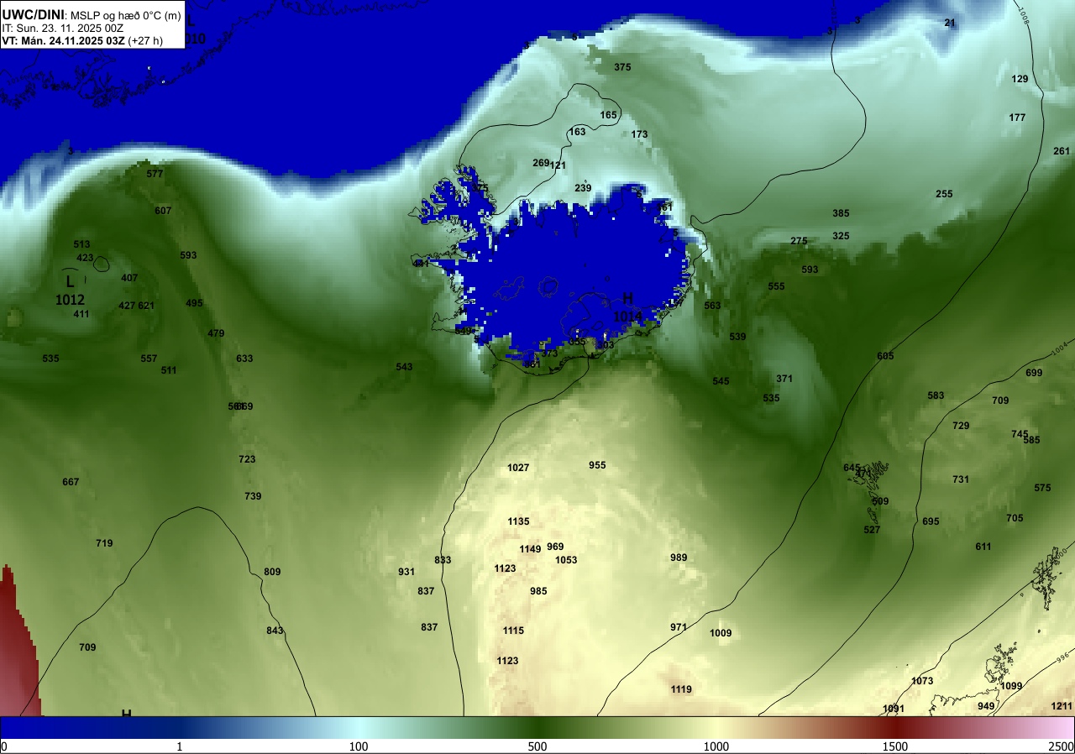The image size is (1075, 754).
Task: Click the 165 height value
Action: pyautogui.click(x=609, y=115)
